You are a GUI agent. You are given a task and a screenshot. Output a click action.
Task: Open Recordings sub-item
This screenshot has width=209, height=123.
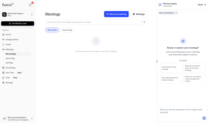pyautogui.click(x=18, y=54)
